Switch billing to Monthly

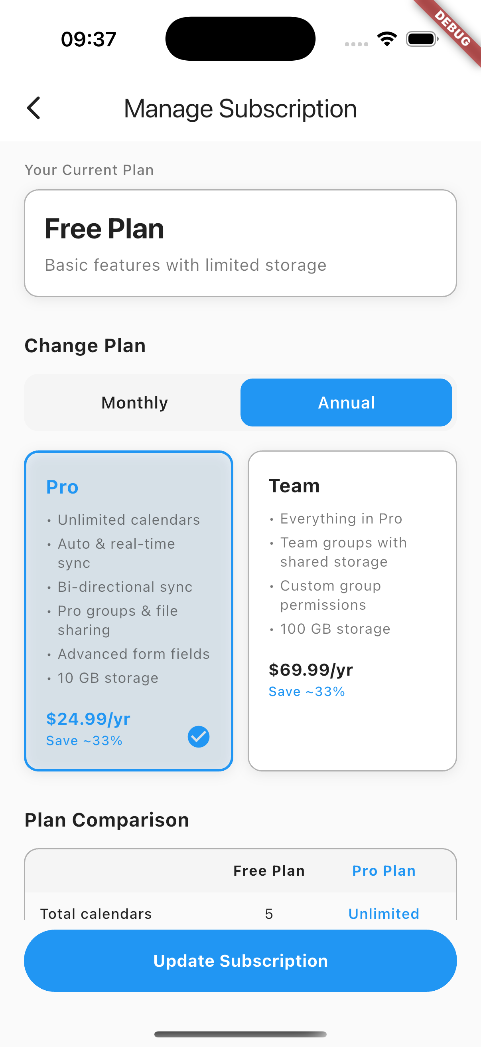tap(134, 403)
